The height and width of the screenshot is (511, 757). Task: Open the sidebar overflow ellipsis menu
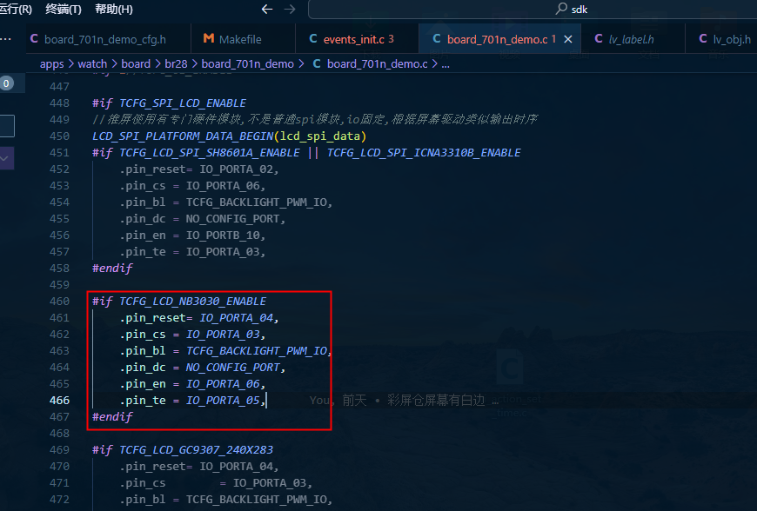6,39
